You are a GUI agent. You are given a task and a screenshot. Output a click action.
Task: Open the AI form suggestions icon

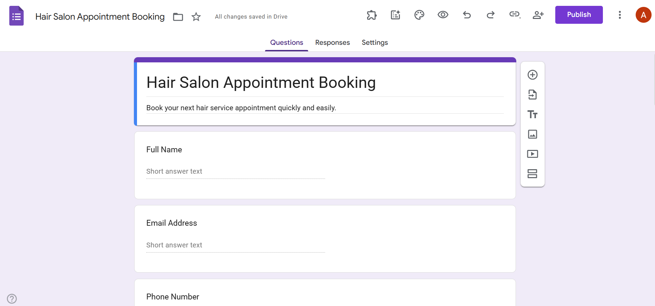coord(395,15)
